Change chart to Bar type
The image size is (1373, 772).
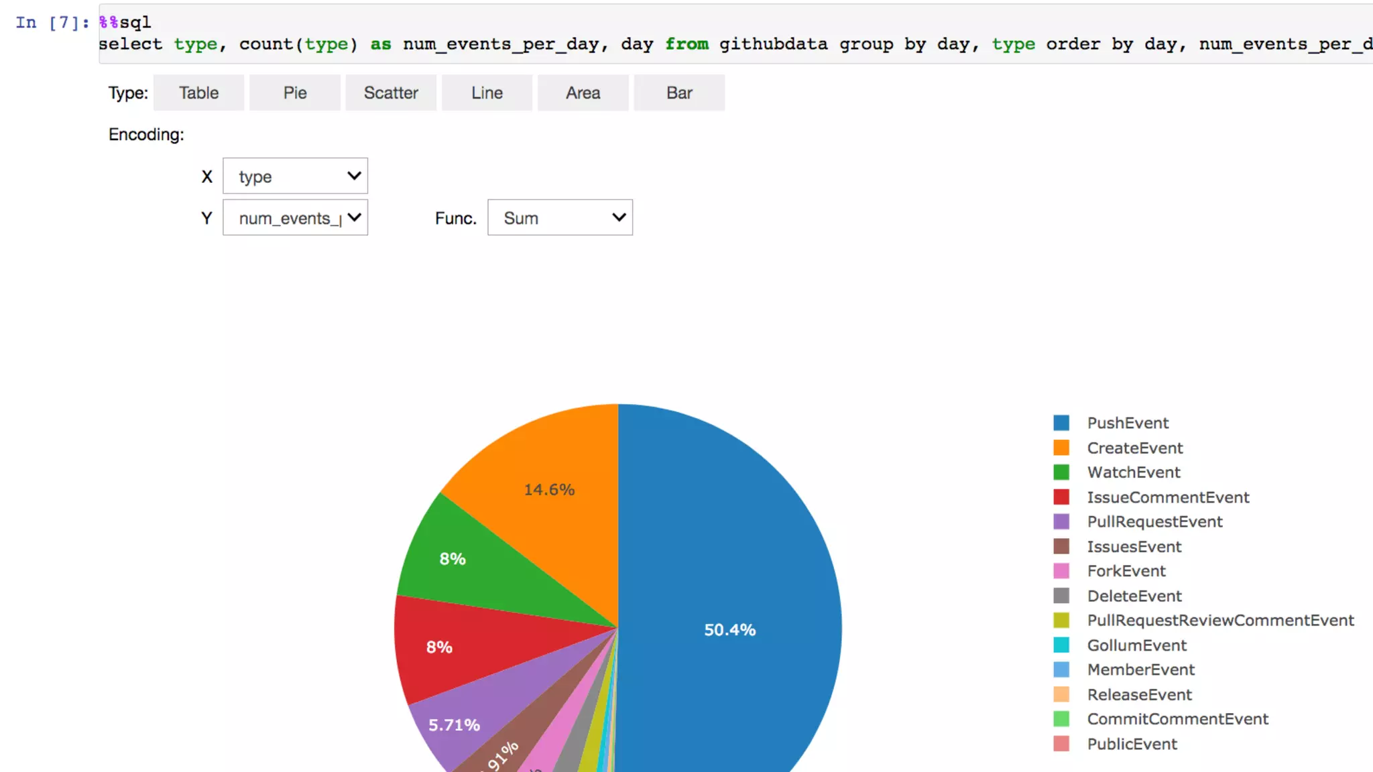678,92
